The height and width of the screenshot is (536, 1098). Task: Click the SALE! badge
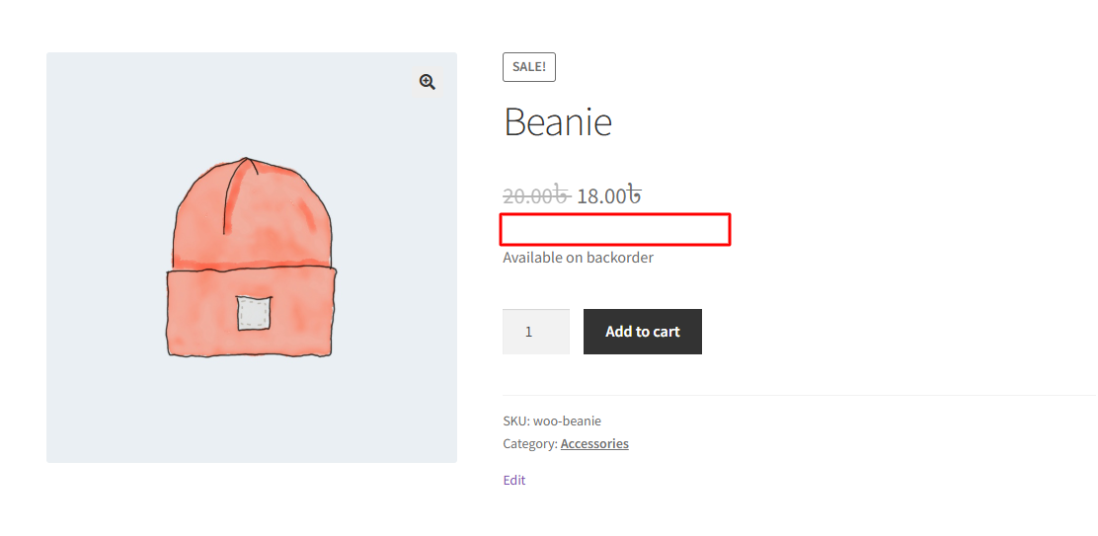[x=529, y=67]
